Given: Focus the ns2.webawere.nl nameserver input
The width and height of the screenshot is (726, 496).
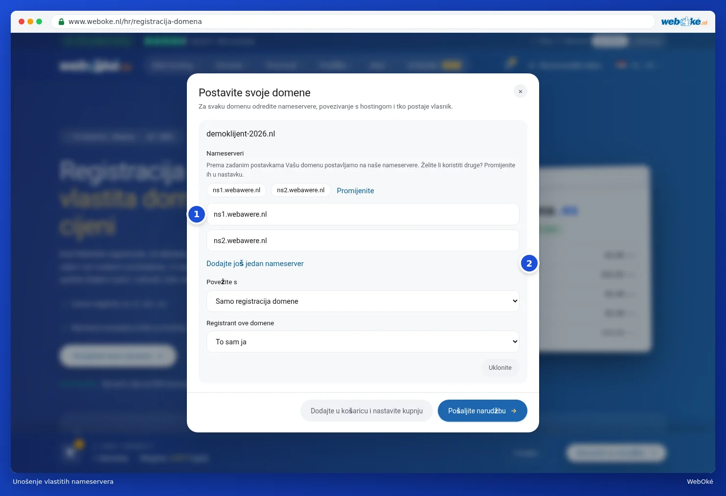Looking at the screenshot, I should coord(363,241).
